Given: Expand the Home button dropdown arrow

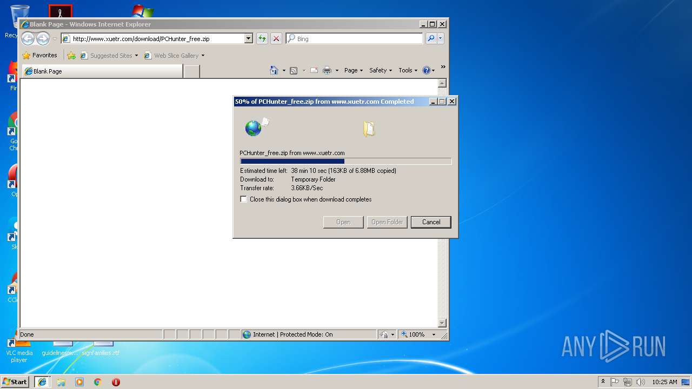Looking at the screenshot, I should point(284,70).
